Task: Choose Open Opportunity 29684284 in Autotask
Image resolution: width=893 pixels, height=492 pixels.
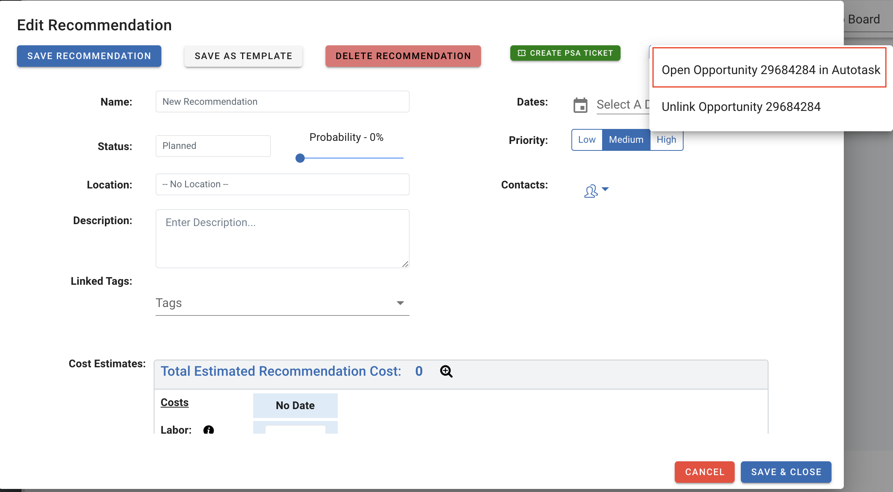Action: click(770, 70)
